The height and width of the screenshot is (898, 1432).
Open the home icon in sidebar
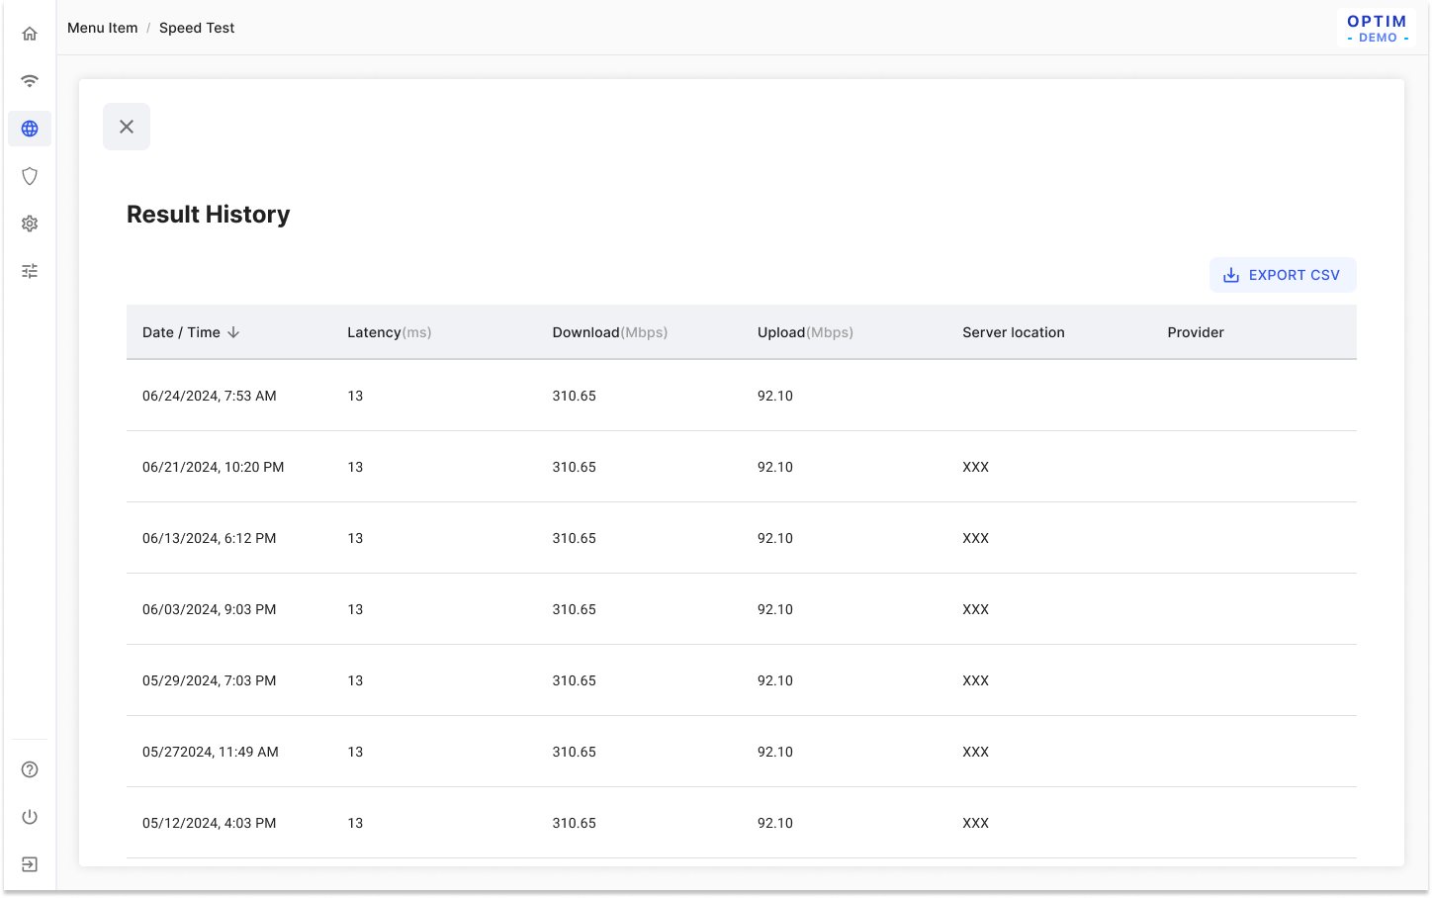pyautogui.click(x=30, y=34)
